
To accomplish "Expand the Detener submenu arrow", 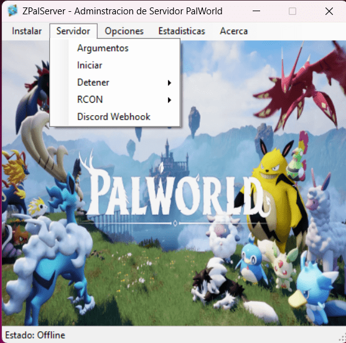I will 169,83.
